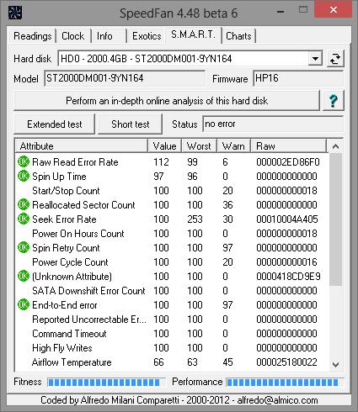This screenshot has width=358, height=412.
Task: Click OK icon beside Seek Error Rate
Action: (24, 219)
